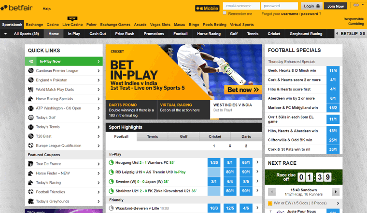Open the Help link
This screenshot has height=213, width=367.
pos(46,9)
